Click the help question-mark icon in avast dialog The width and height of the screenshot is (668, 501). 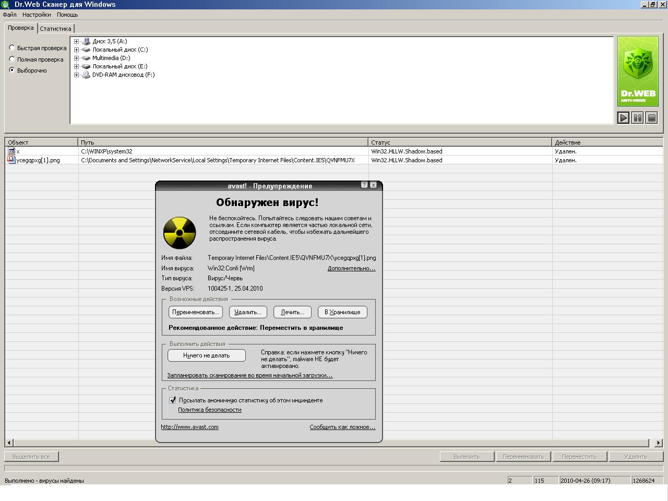coord(364,185)
